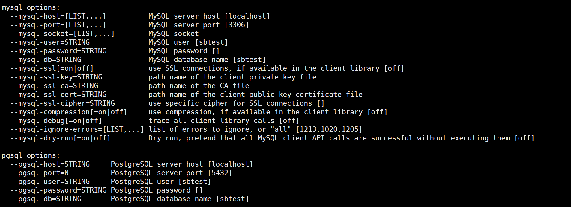
Task: Click the --mysql-debug[=on|off] option
Action: 56,121
